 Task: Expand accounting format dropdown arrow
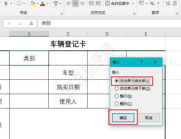(x=146, y=3)
